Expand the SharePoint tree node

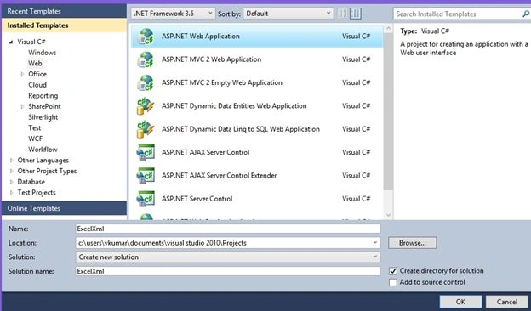[22, 106]
